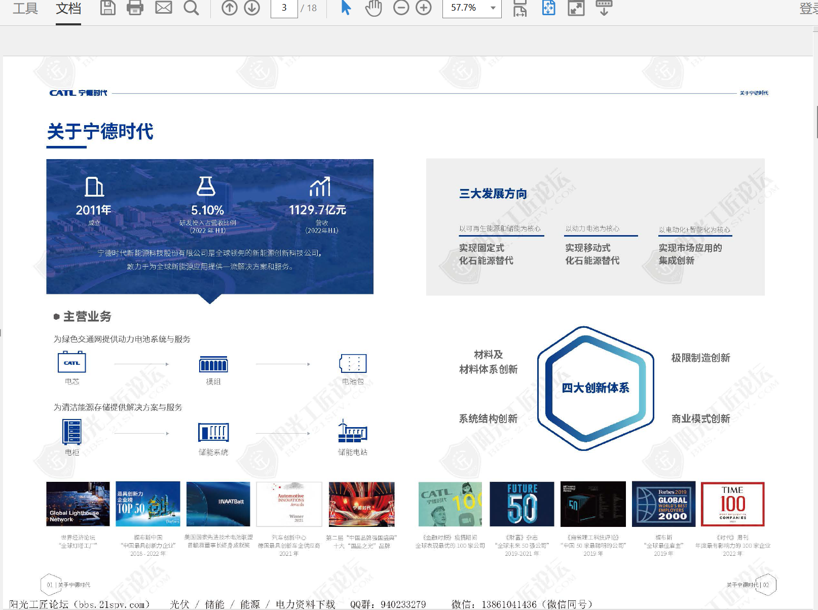
Task: Click the 为清洁能源存储提供解决方案与服务 text
Action: point(118,407)
